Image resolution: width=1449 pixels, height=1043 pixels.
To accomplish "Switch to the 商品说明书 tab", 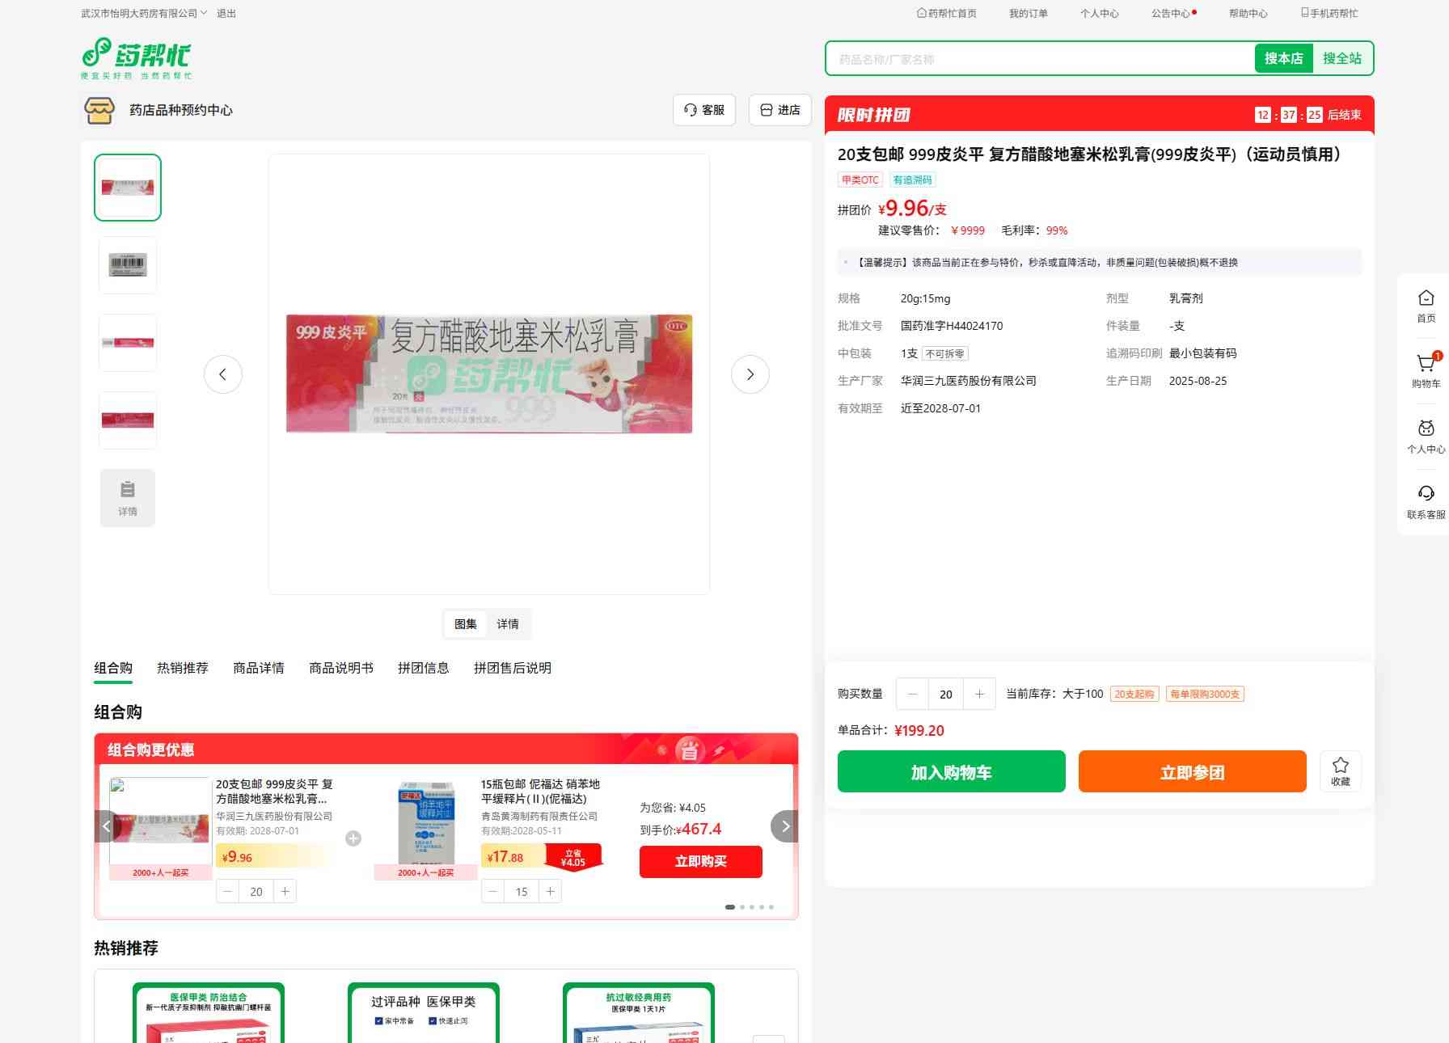I will point(340,668).
